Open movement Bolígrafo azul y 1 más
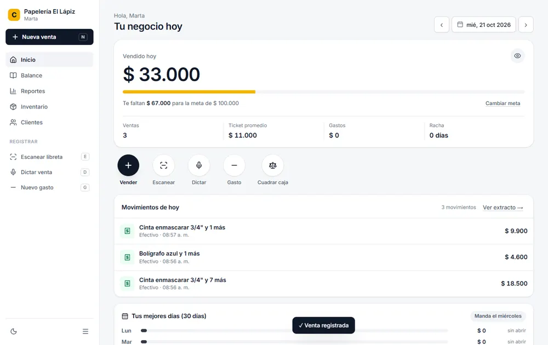The image size is (548, 345). [x=324, y=257]
